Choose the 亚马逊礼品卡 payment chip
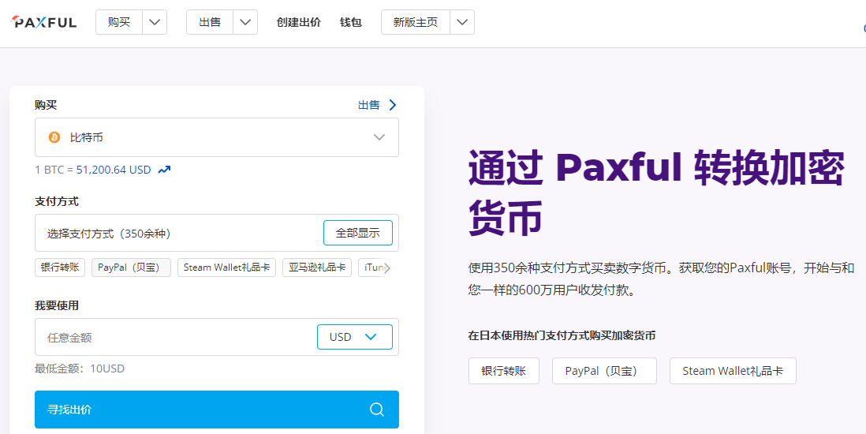The width and height of the screenshot is (866, 434). (x=316, y=268)
